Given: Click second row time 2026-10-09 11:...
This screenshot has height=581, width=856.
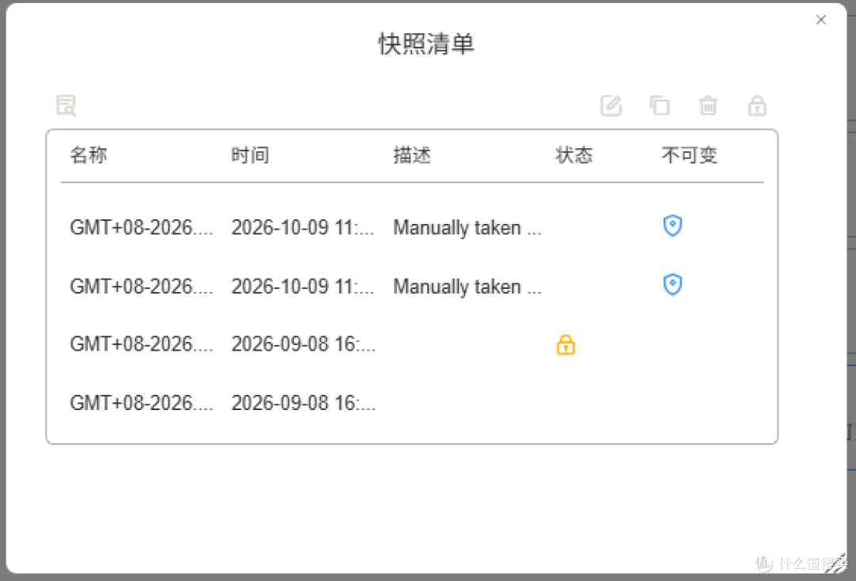Looking at the screenshot, I should 303,286.
